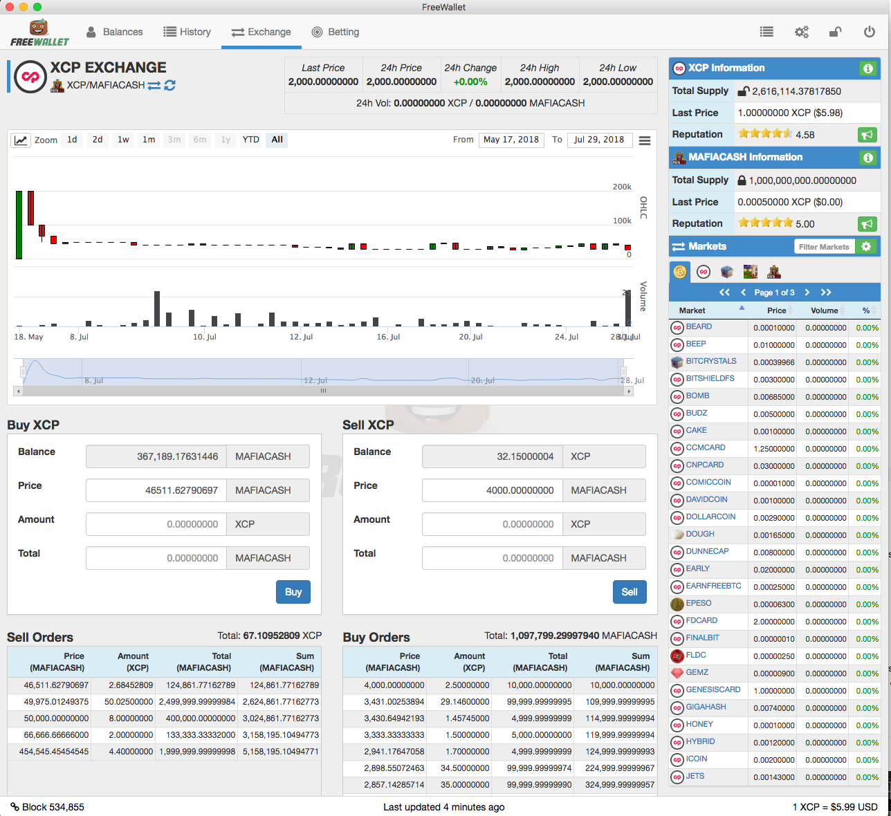Screen dimensions: 891x816
Task: Click the Buy button
Action: point(293,592)
